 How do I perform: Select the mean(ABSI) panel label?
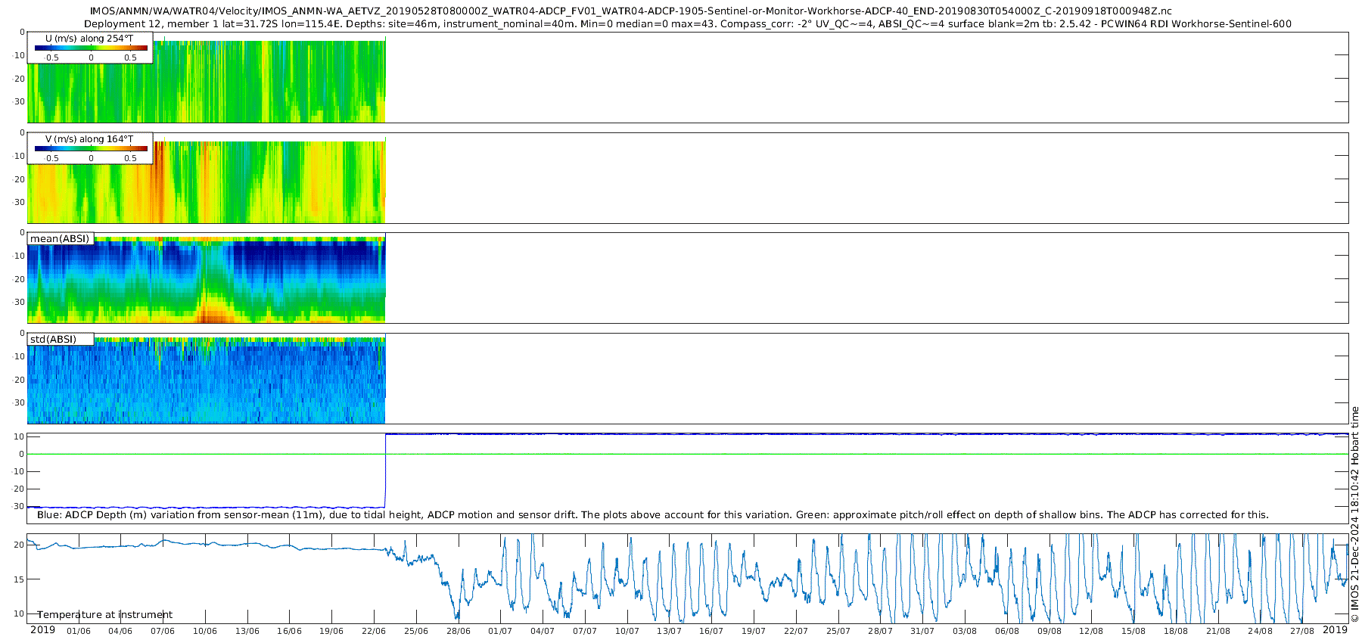tap(61, 238)
